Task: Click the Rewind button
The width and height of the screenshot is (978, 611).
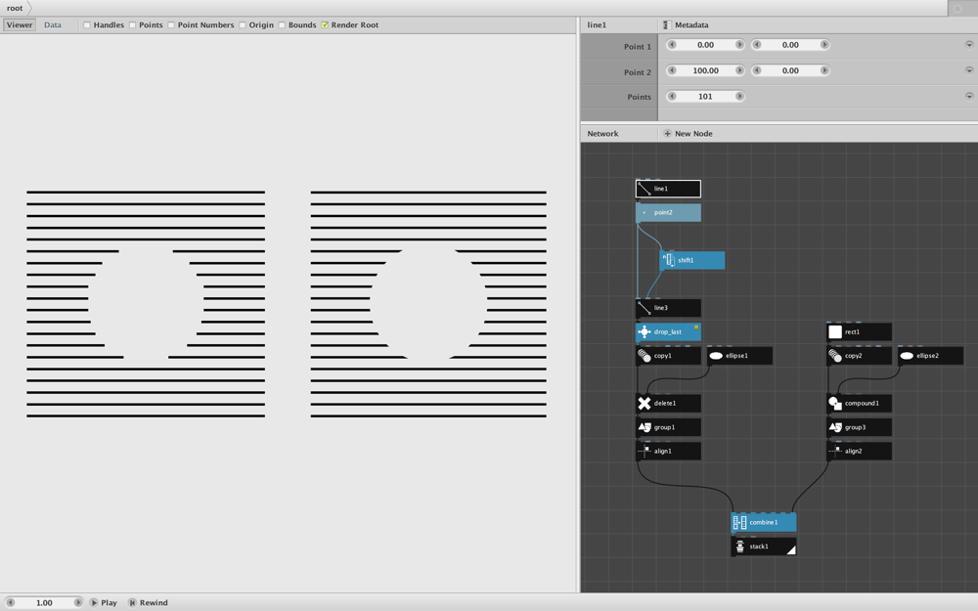Action: coord(149,603)
